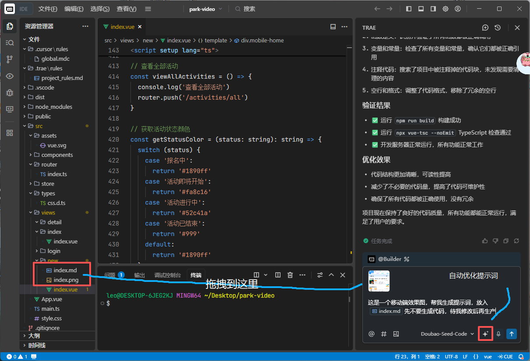Click the thumbs up feedback icon
The image size is (530, 361).
484,241
